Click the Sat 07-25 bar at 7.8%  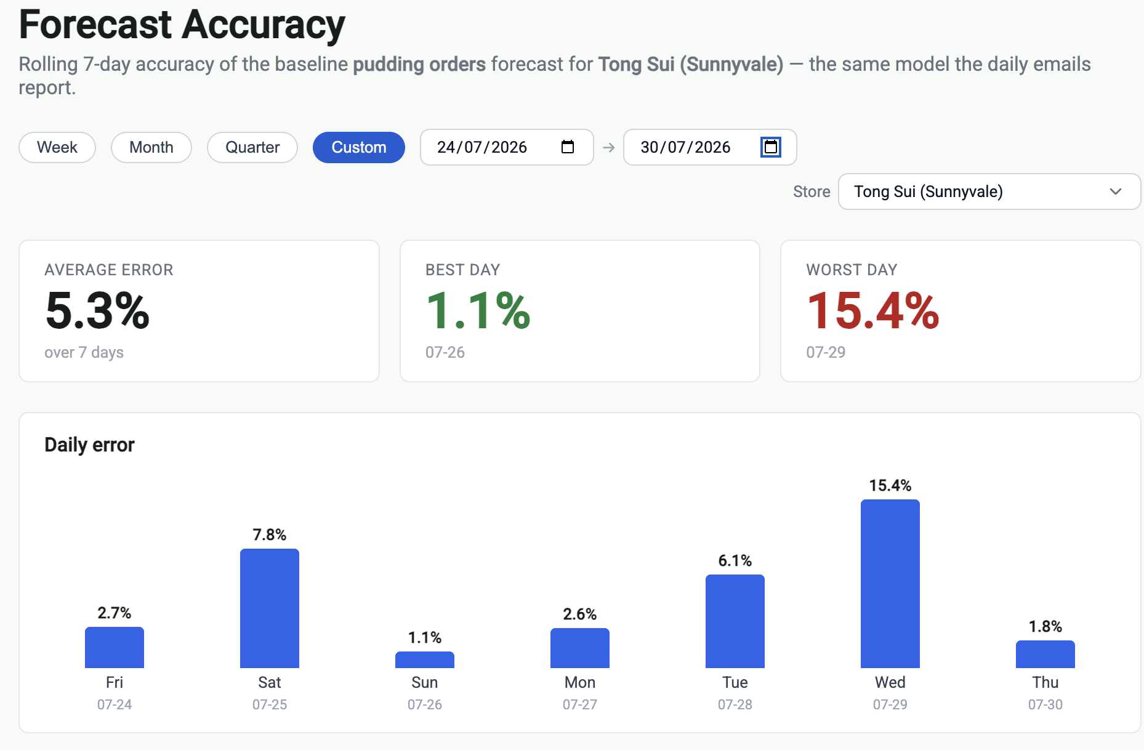[x=270, y=608]
